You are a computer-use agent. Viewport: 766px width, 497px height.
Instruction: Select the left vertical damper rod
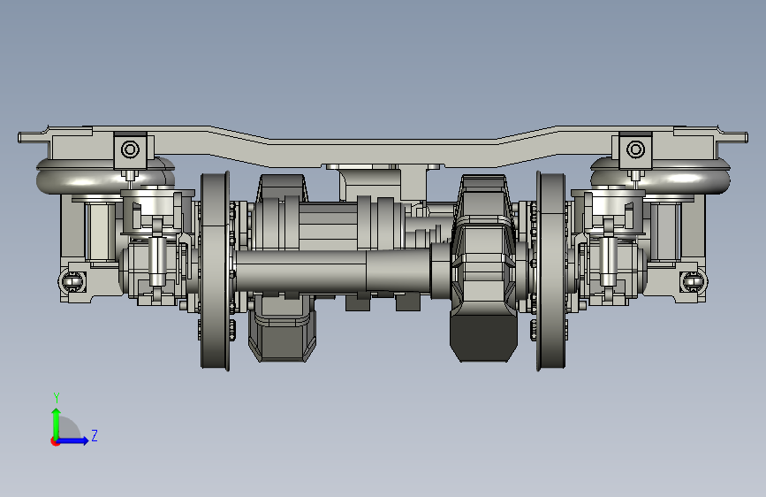[x=156, y=261]
